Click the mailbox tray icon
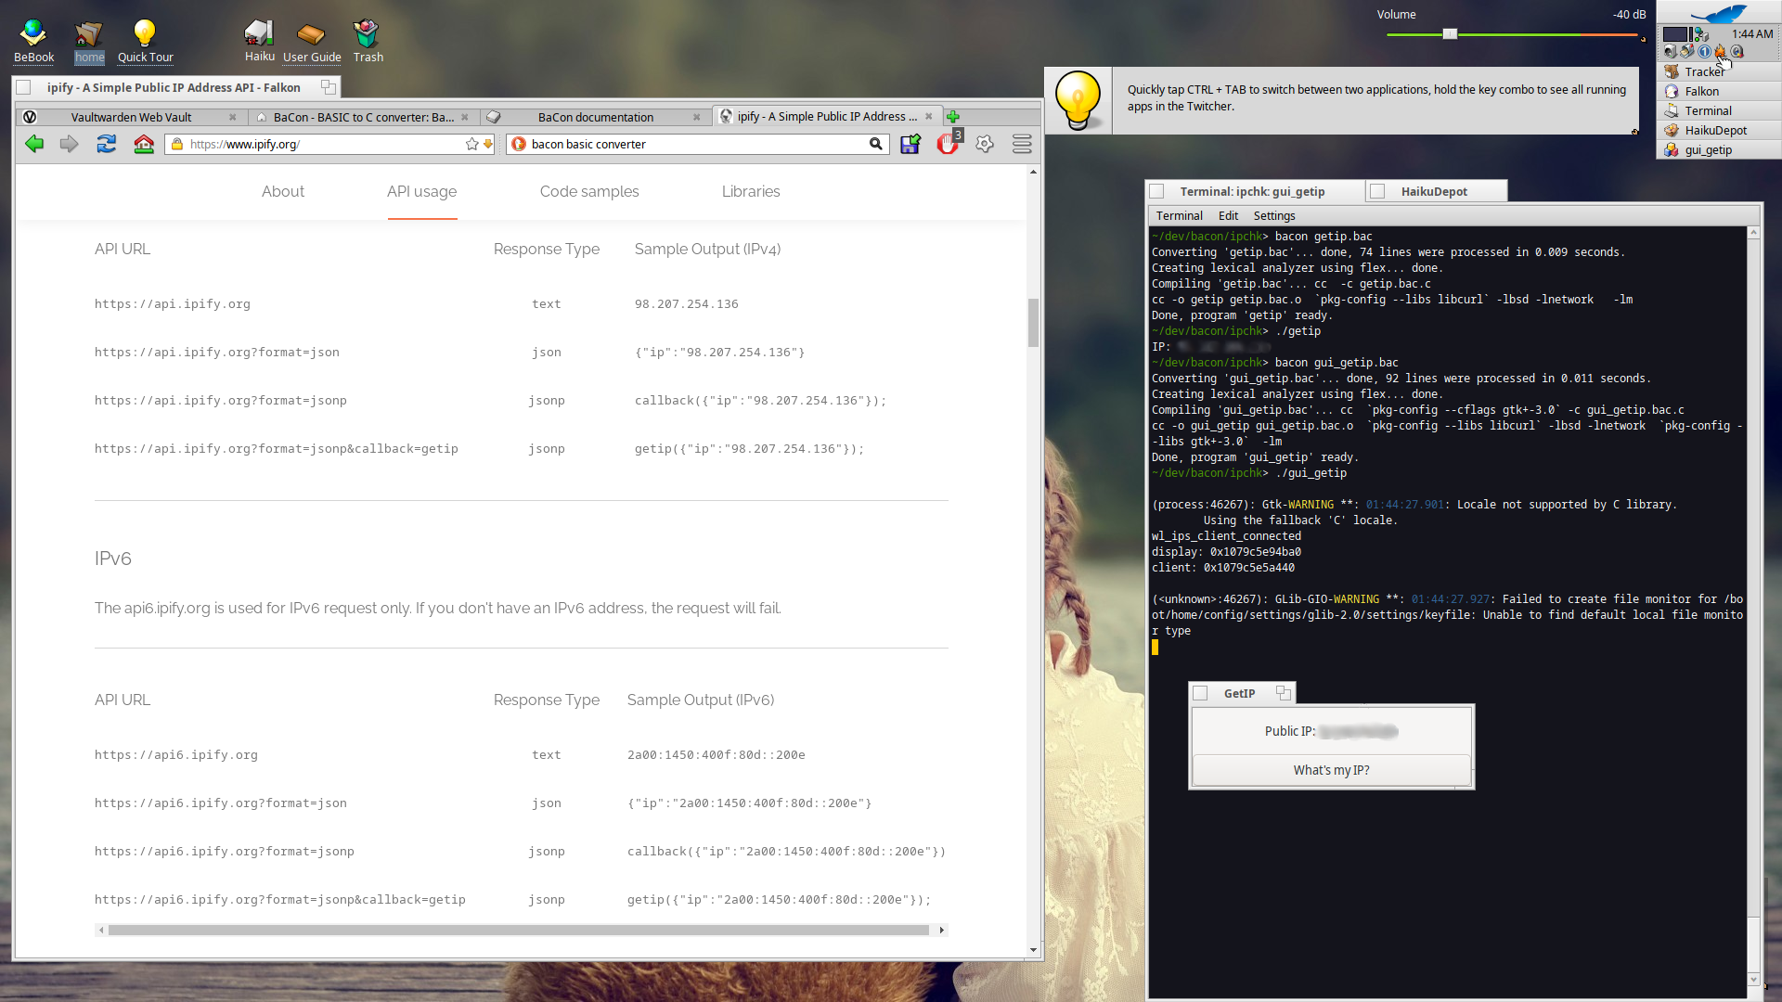 pyautogui.click(x=1687, y=52)
